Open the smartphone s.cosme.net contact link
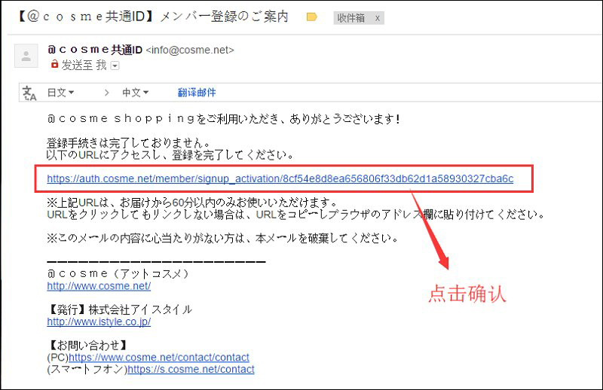603x390 pixels. pos(191,369)
